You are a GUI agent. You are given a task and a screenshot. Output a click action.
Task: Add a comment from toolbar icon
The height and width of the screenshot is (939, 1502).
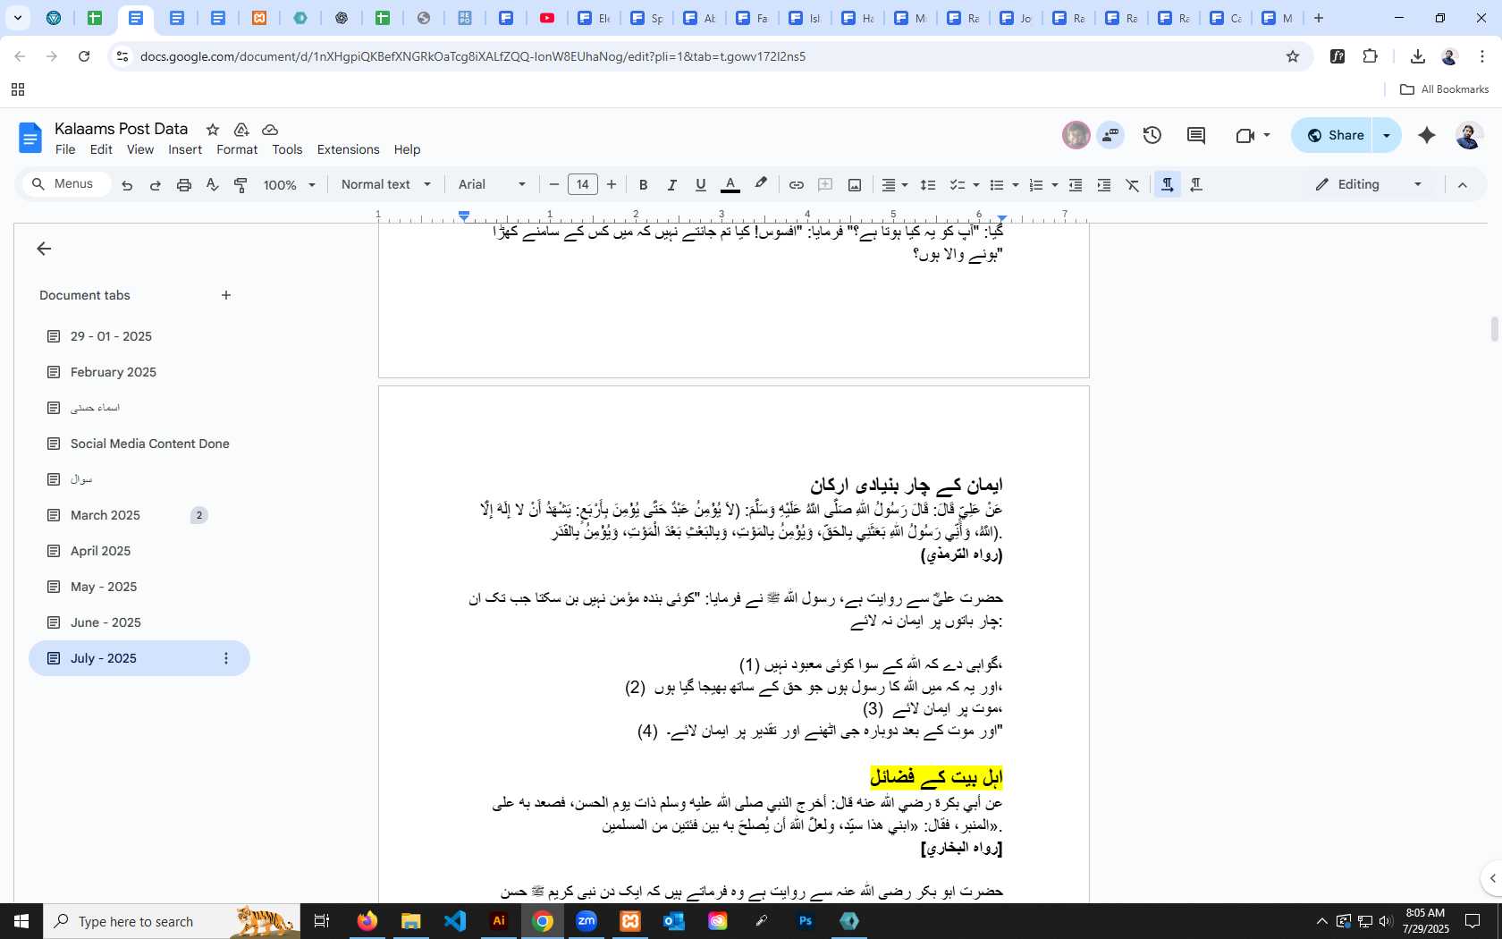pyautogui.click(x=825, y=185)
